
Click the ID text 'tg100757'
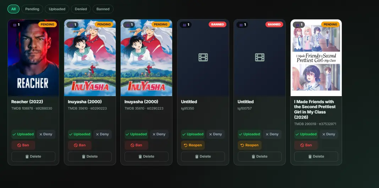click(x=245, y=108)
